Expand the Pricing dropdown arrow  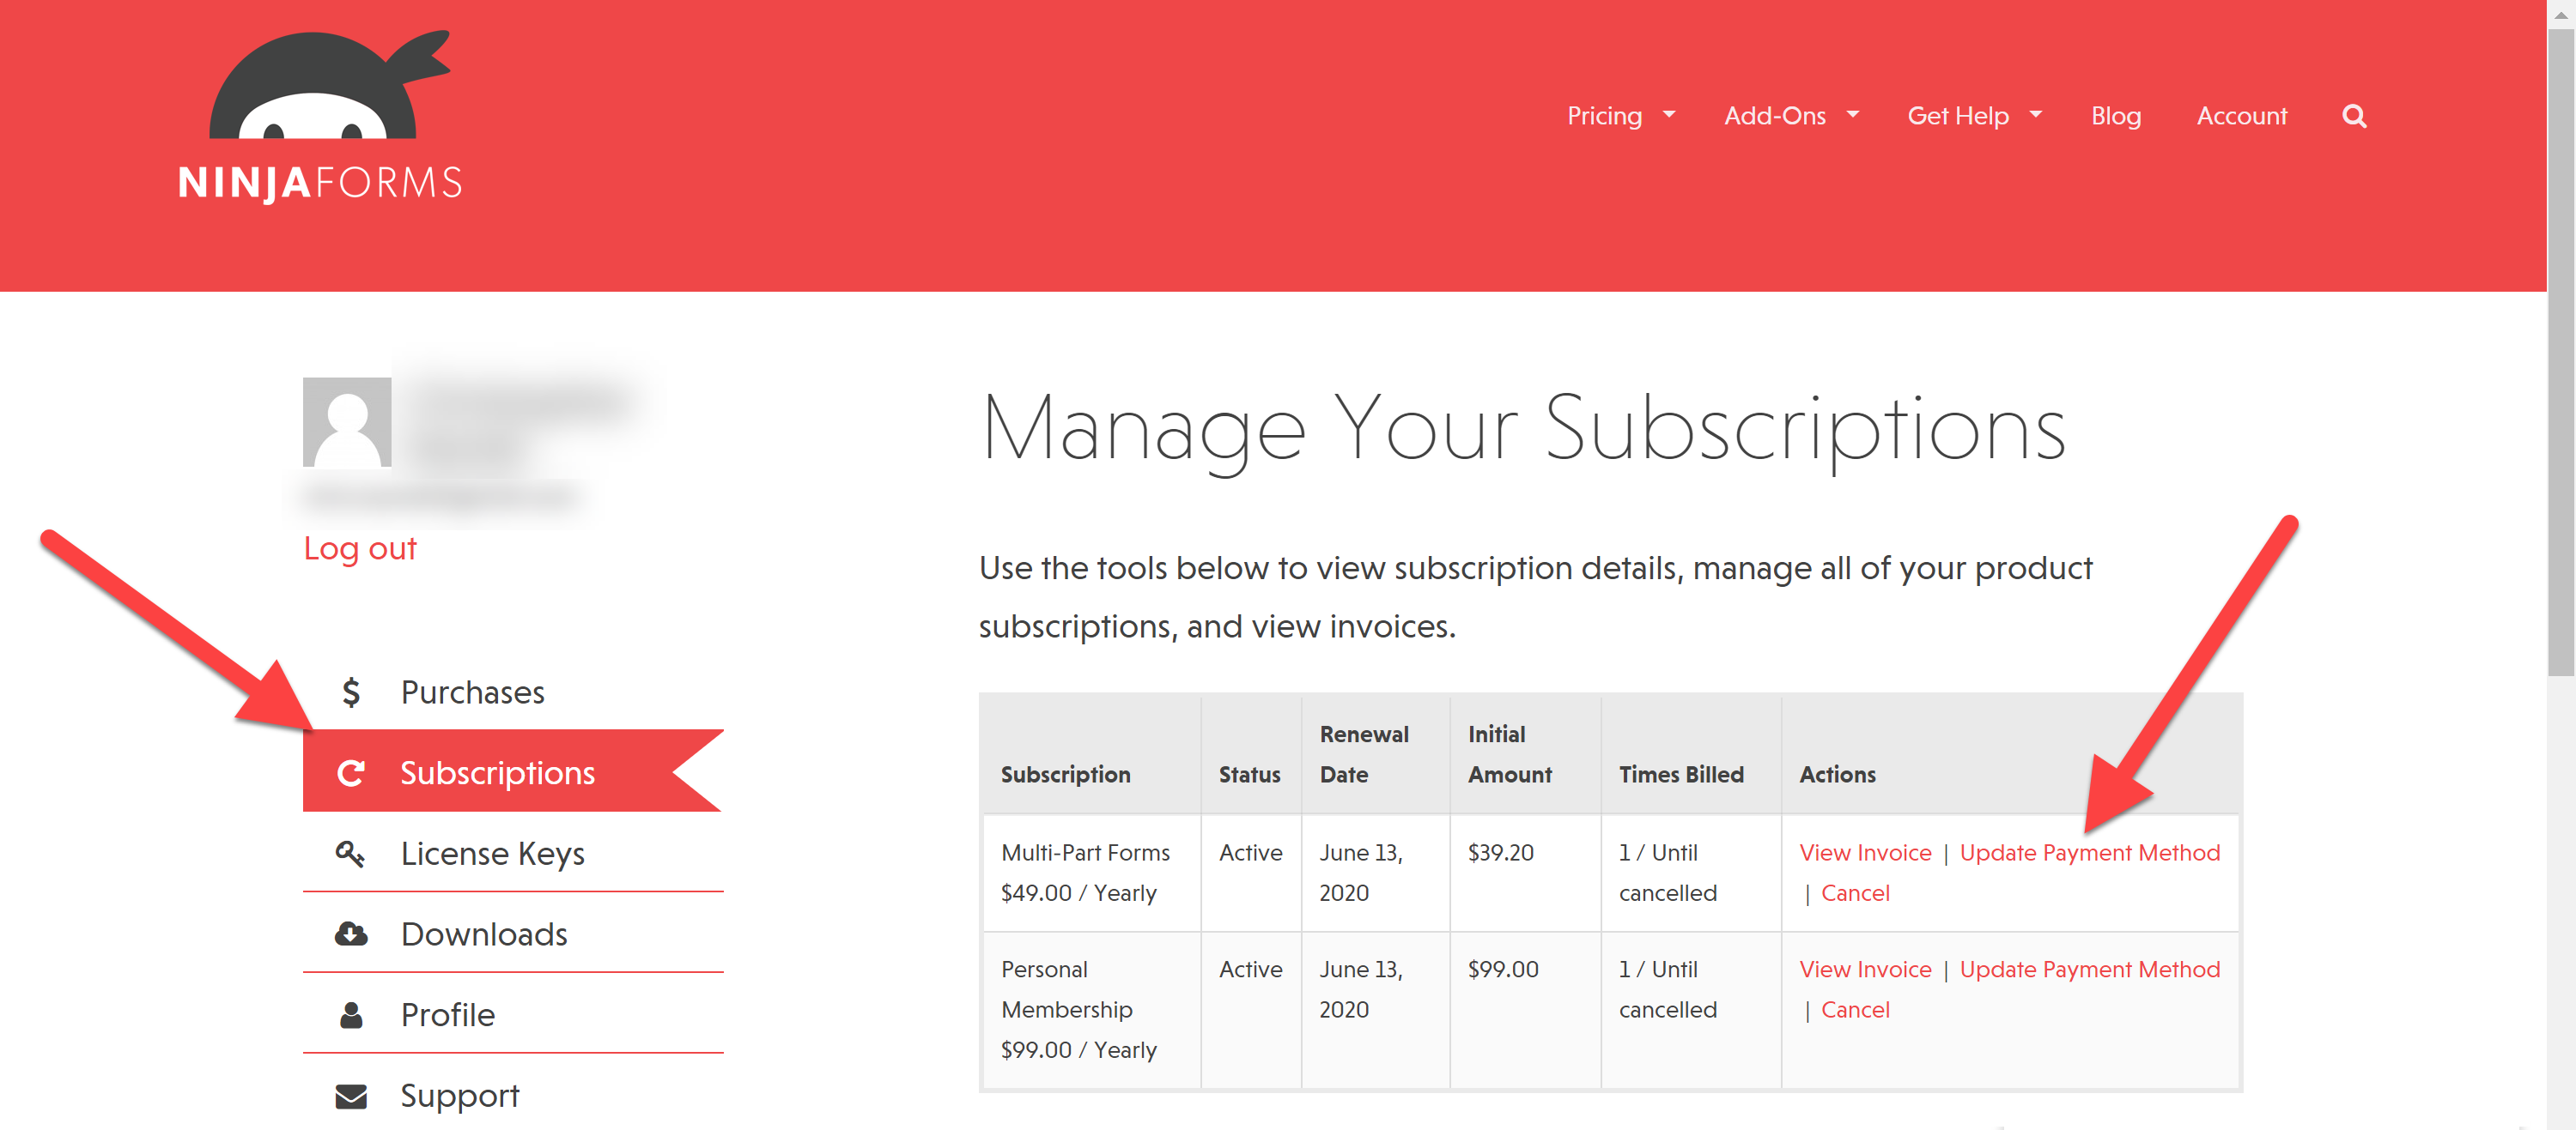[x=1669, y=115]
